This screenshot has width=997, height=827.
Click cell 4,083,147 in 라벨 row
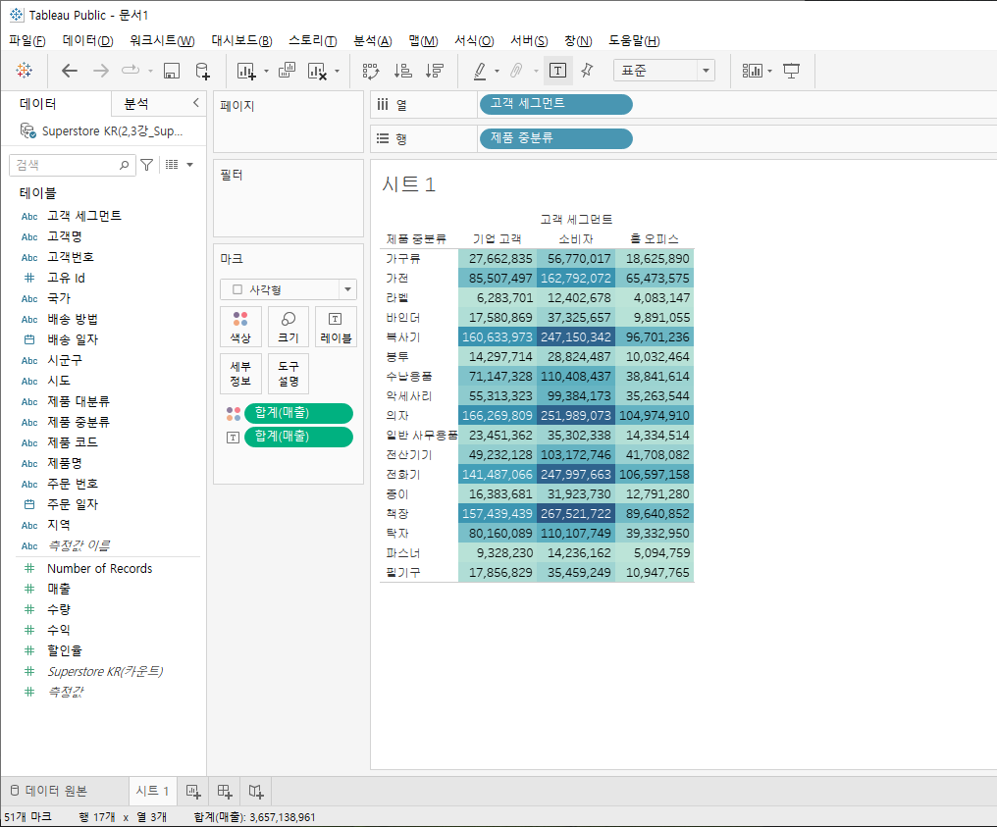coord(655,297)
